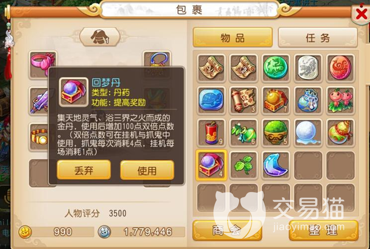Click the pink ring equipment slot
The width and height of the screenshot is (370, 249).
[43, 63]
